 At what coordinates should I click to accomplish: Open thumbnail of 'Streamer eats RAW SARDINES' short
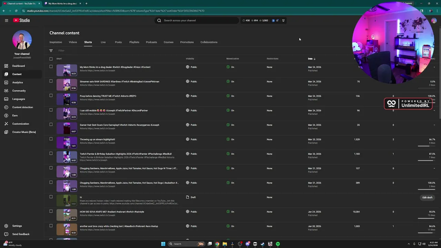pos(66,84)
